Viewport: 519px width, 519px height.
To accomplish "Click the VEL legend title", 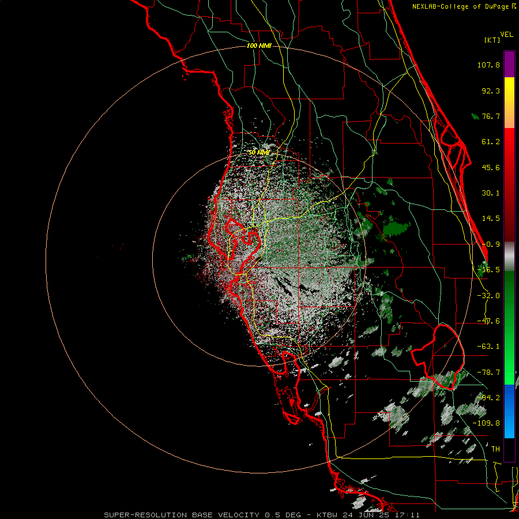I will click(x=506, y=35).
